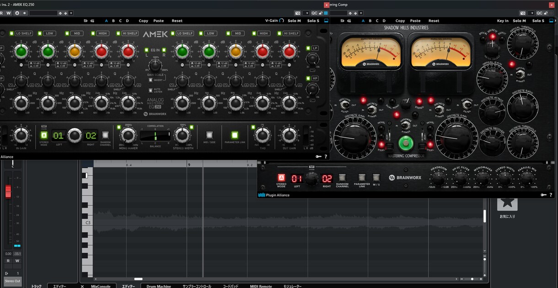Open the MIDI Remote tab

pyautogui.click(x=261, y=286)
